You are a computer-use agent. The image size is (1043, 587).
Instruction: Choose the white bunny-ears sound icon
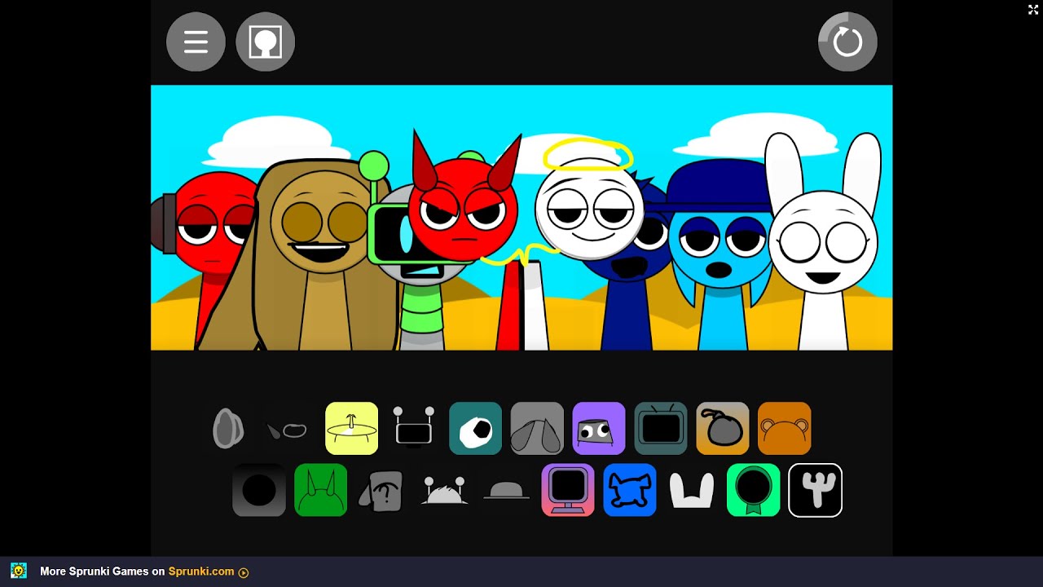click(x=692, y=491)
